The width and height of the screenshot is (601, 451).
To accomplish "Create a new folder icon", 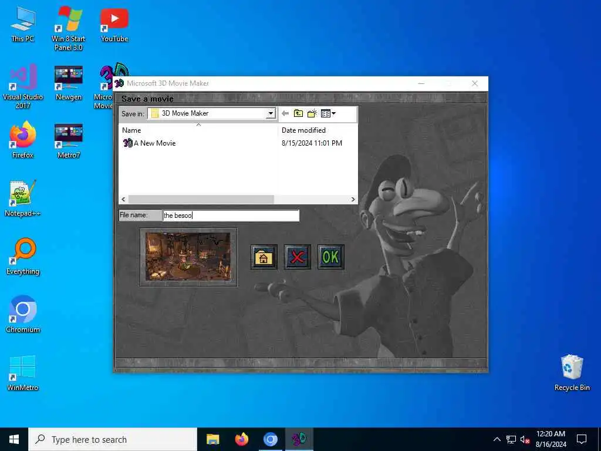I will [312, 113].
